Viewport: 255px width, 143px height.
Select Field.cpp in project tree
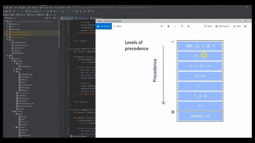(x=23, y=79)
